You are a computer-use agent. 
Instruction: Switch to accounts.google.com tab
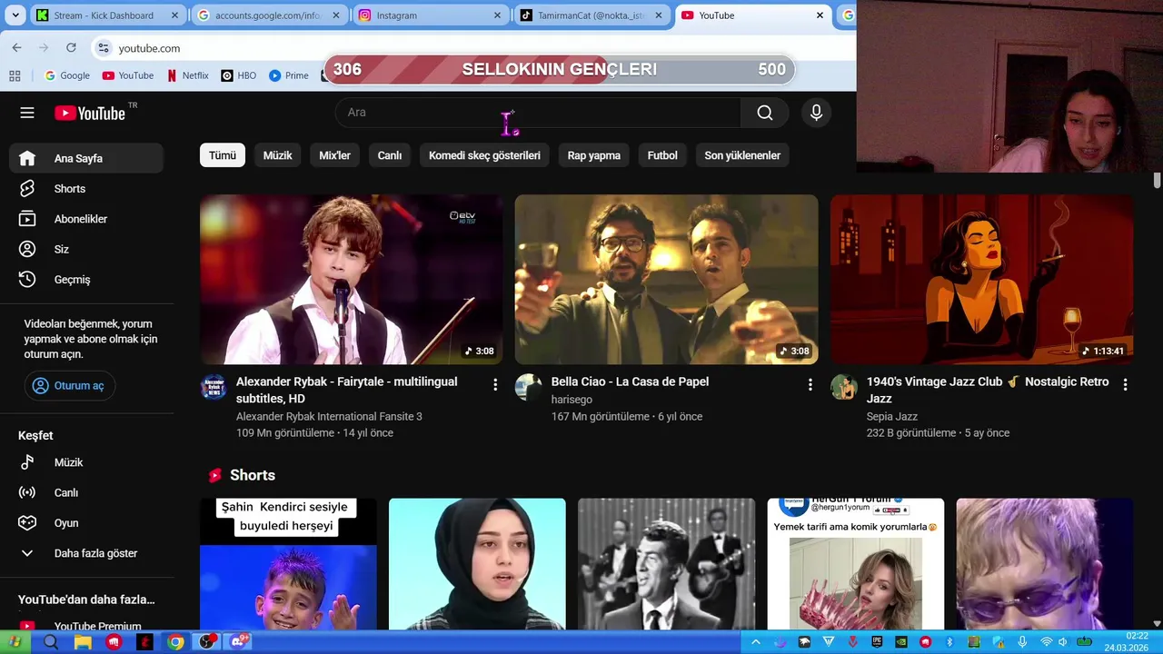click(269, 15)
